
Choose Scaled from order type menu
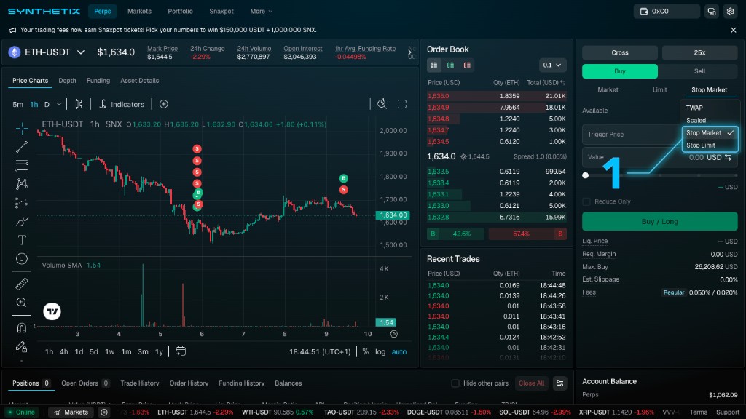pos(696,121)
